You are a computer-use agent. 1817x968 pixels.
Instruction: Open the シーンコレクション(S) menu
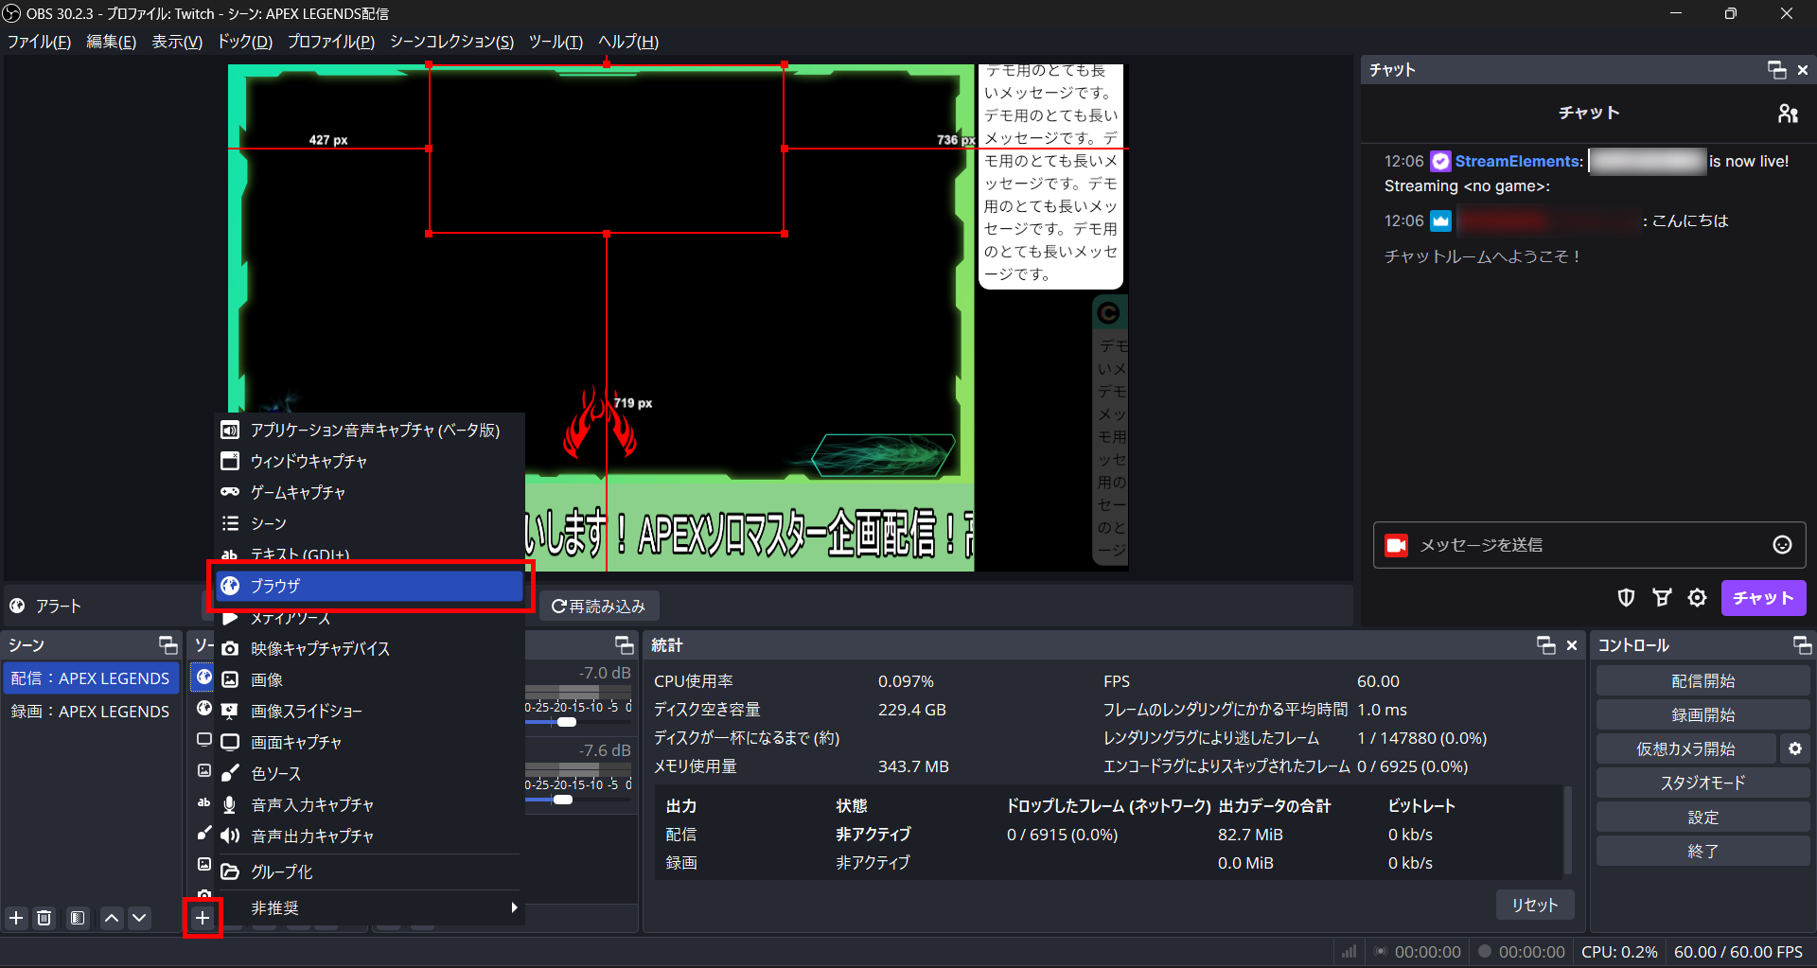pyautogui.click(x=451, y=42)
